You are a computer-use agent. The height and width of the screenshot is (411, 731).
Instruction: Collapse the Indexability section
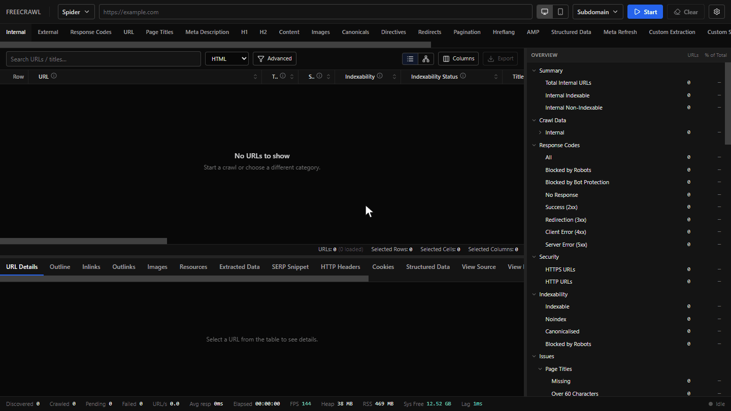(x=534, y=294)
